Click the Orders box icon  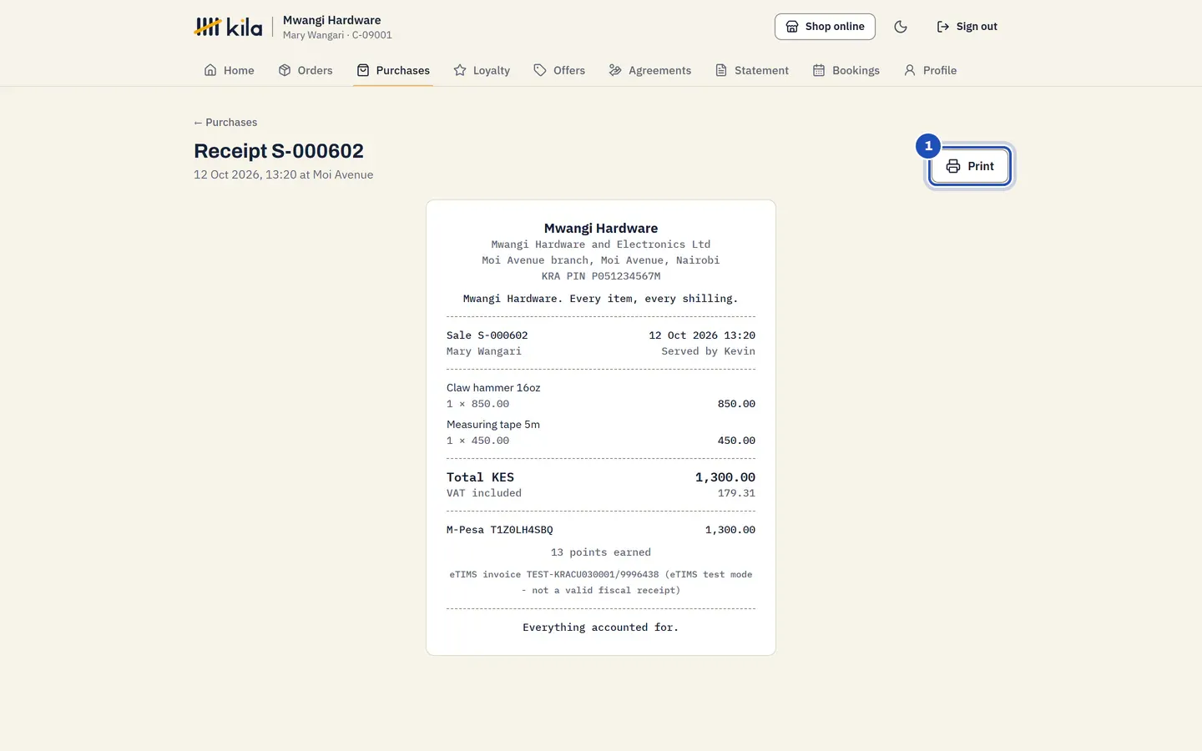(x=285, y=70)
